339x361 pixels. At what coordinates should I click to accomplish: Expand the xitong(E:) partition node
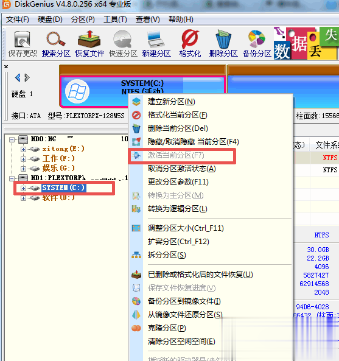click(23, 149)
